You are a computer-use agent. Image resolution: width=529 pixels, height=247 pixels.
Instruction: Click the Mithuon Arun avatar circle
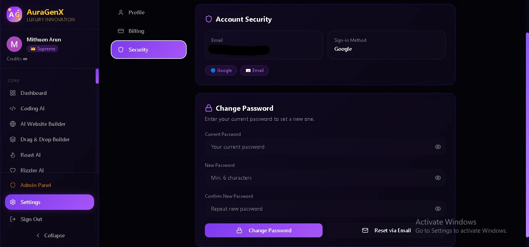(14, 44)
